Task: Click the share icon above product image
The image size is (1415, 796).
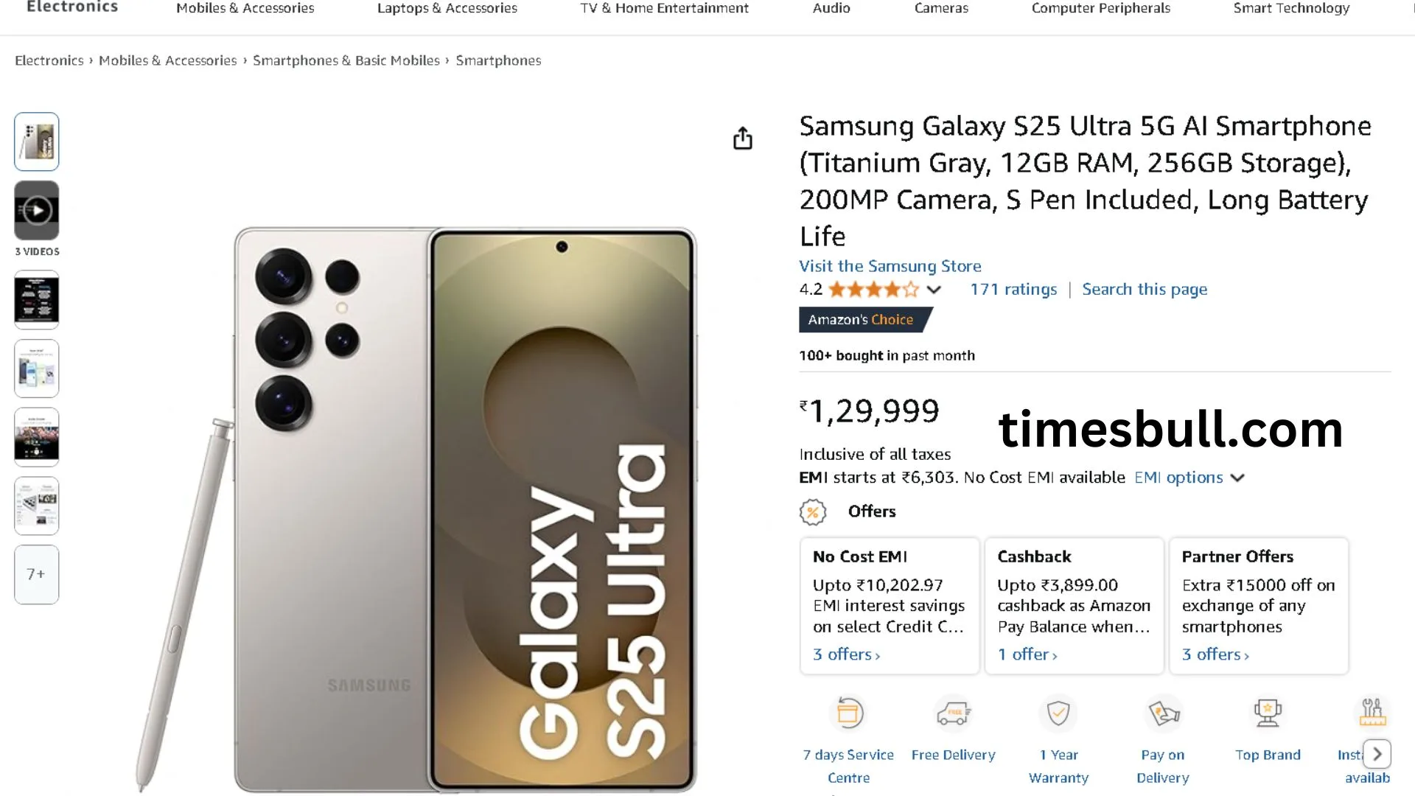Action: (743, 138)
